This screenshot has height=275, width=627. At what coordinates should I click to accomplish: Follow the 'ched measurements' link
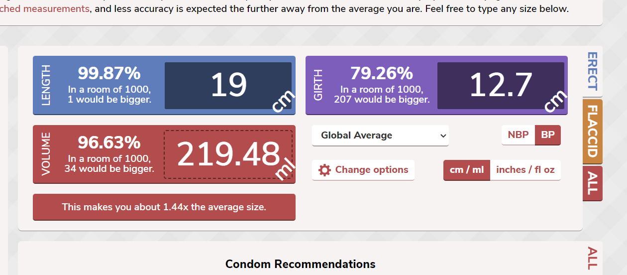pos(45,9)
